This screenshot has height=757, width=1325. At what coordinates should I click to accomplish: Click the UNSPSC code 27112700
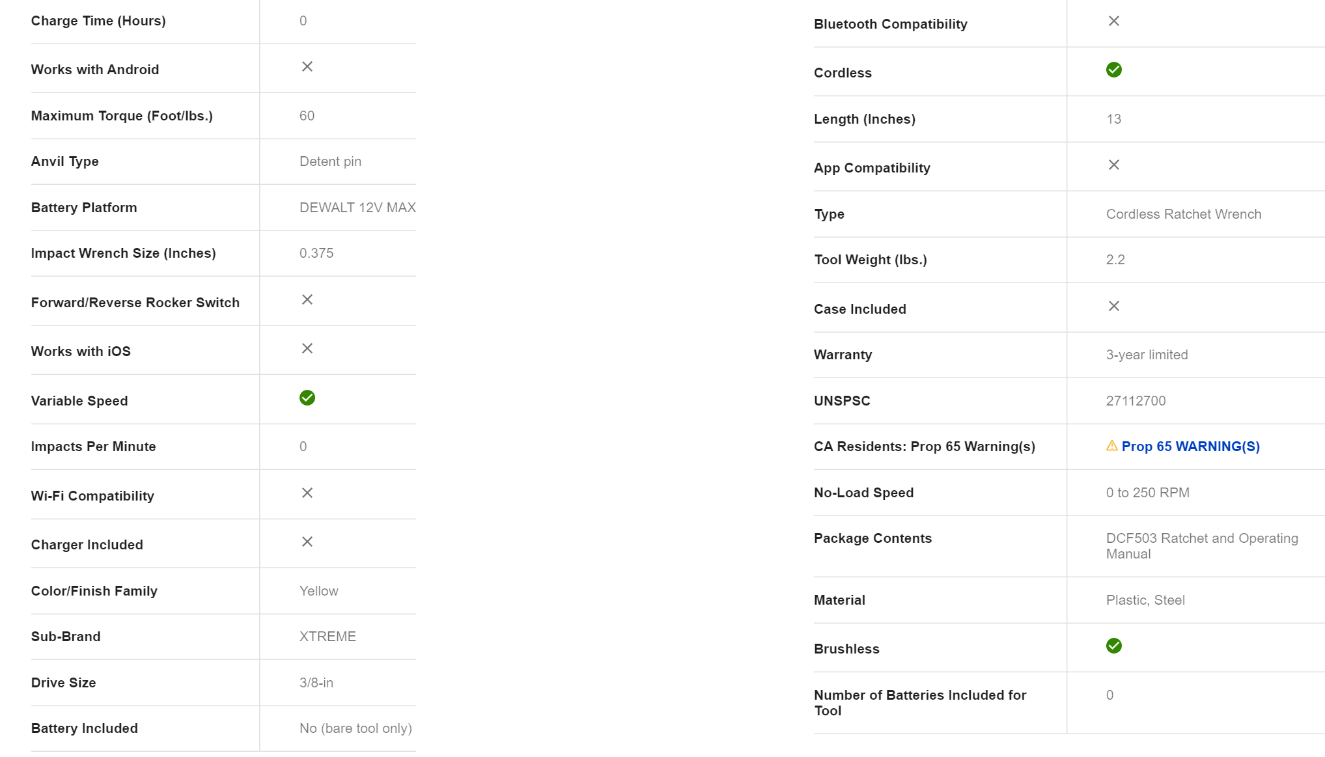point(1136,401)
